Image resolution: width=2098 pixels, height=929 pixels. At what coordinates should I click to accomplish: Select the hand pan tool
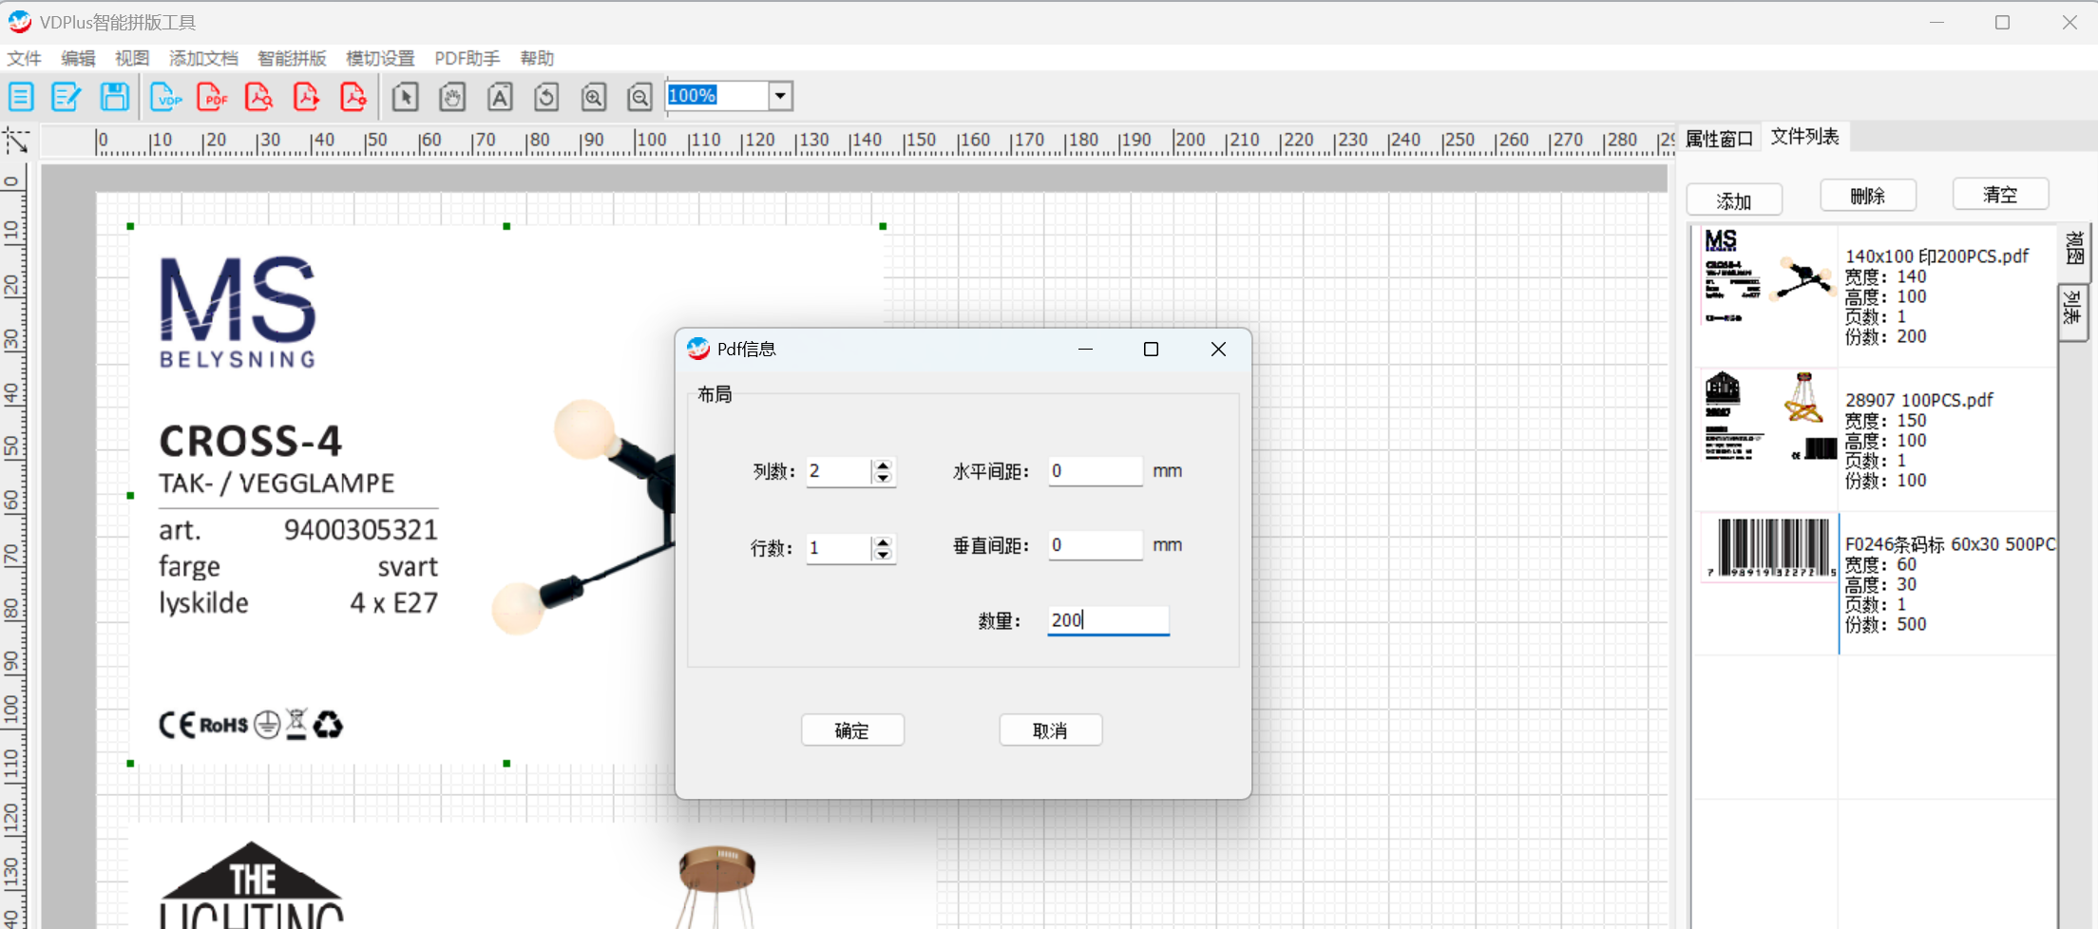point(452,97)
